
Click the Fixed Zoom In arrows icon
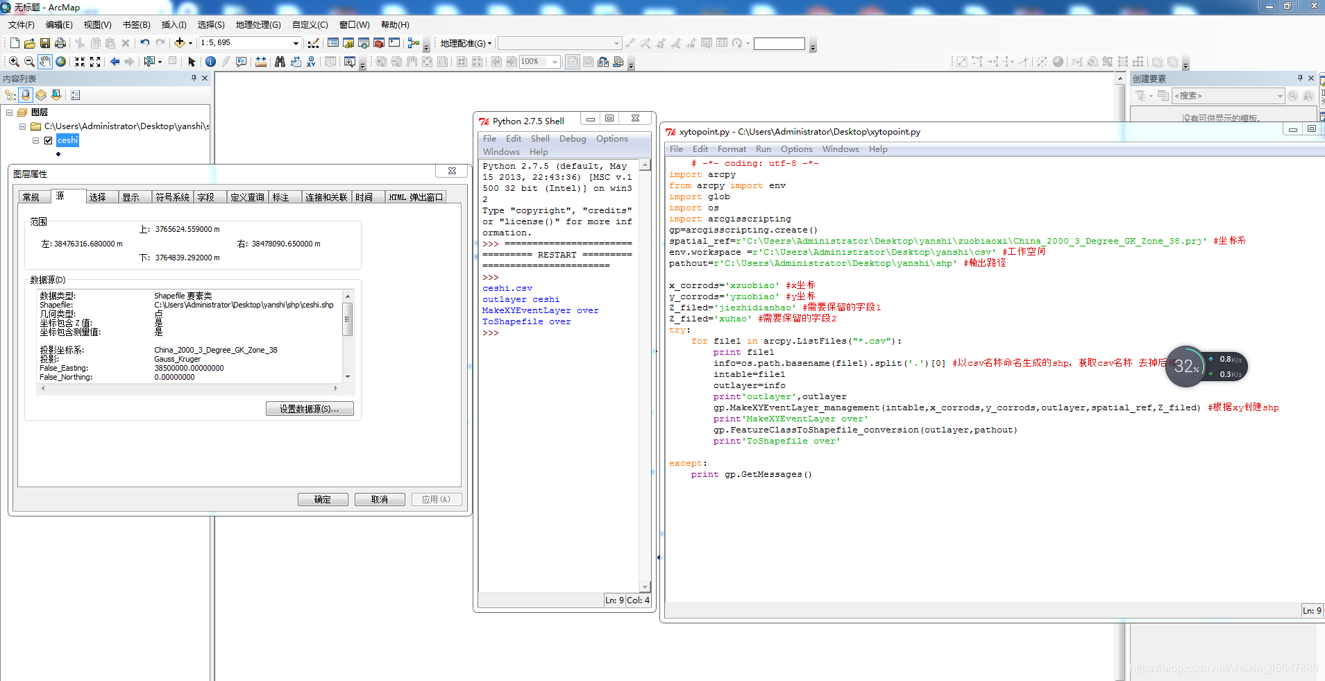[x=80, y=62]
